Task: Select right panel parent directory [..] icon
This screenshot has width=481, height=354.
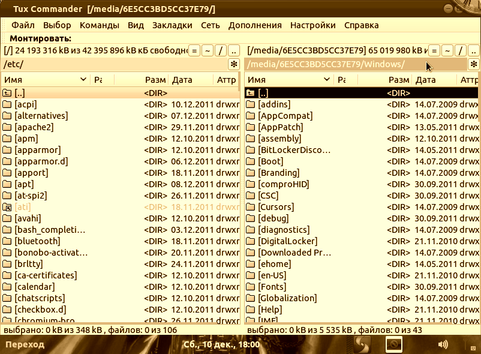Action: (250, 93)
